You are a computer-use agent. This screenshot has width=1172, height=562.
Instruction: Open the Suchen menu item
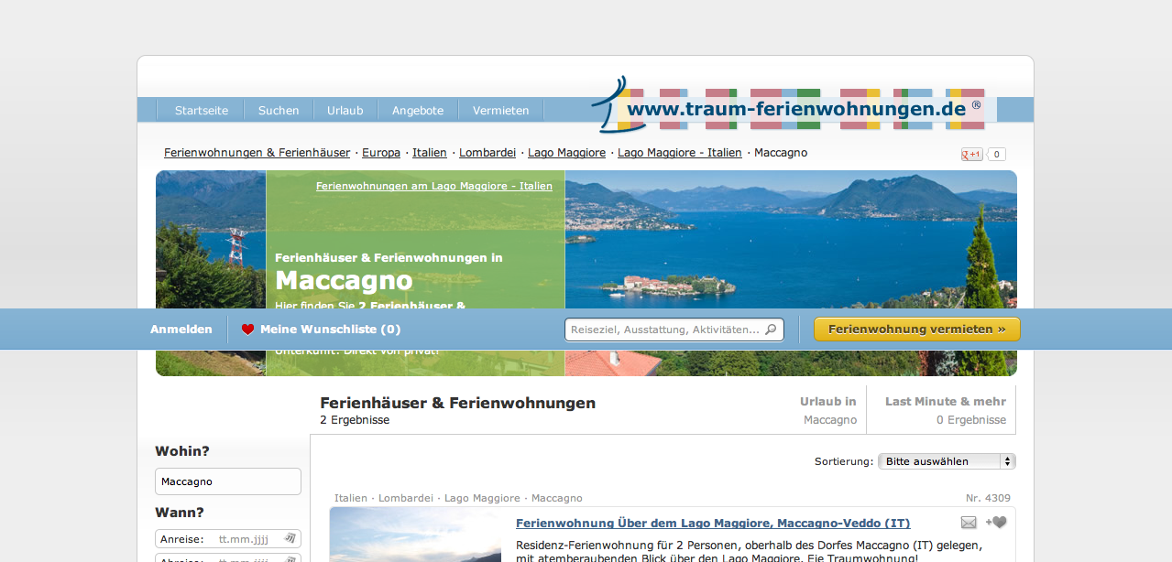279,111
